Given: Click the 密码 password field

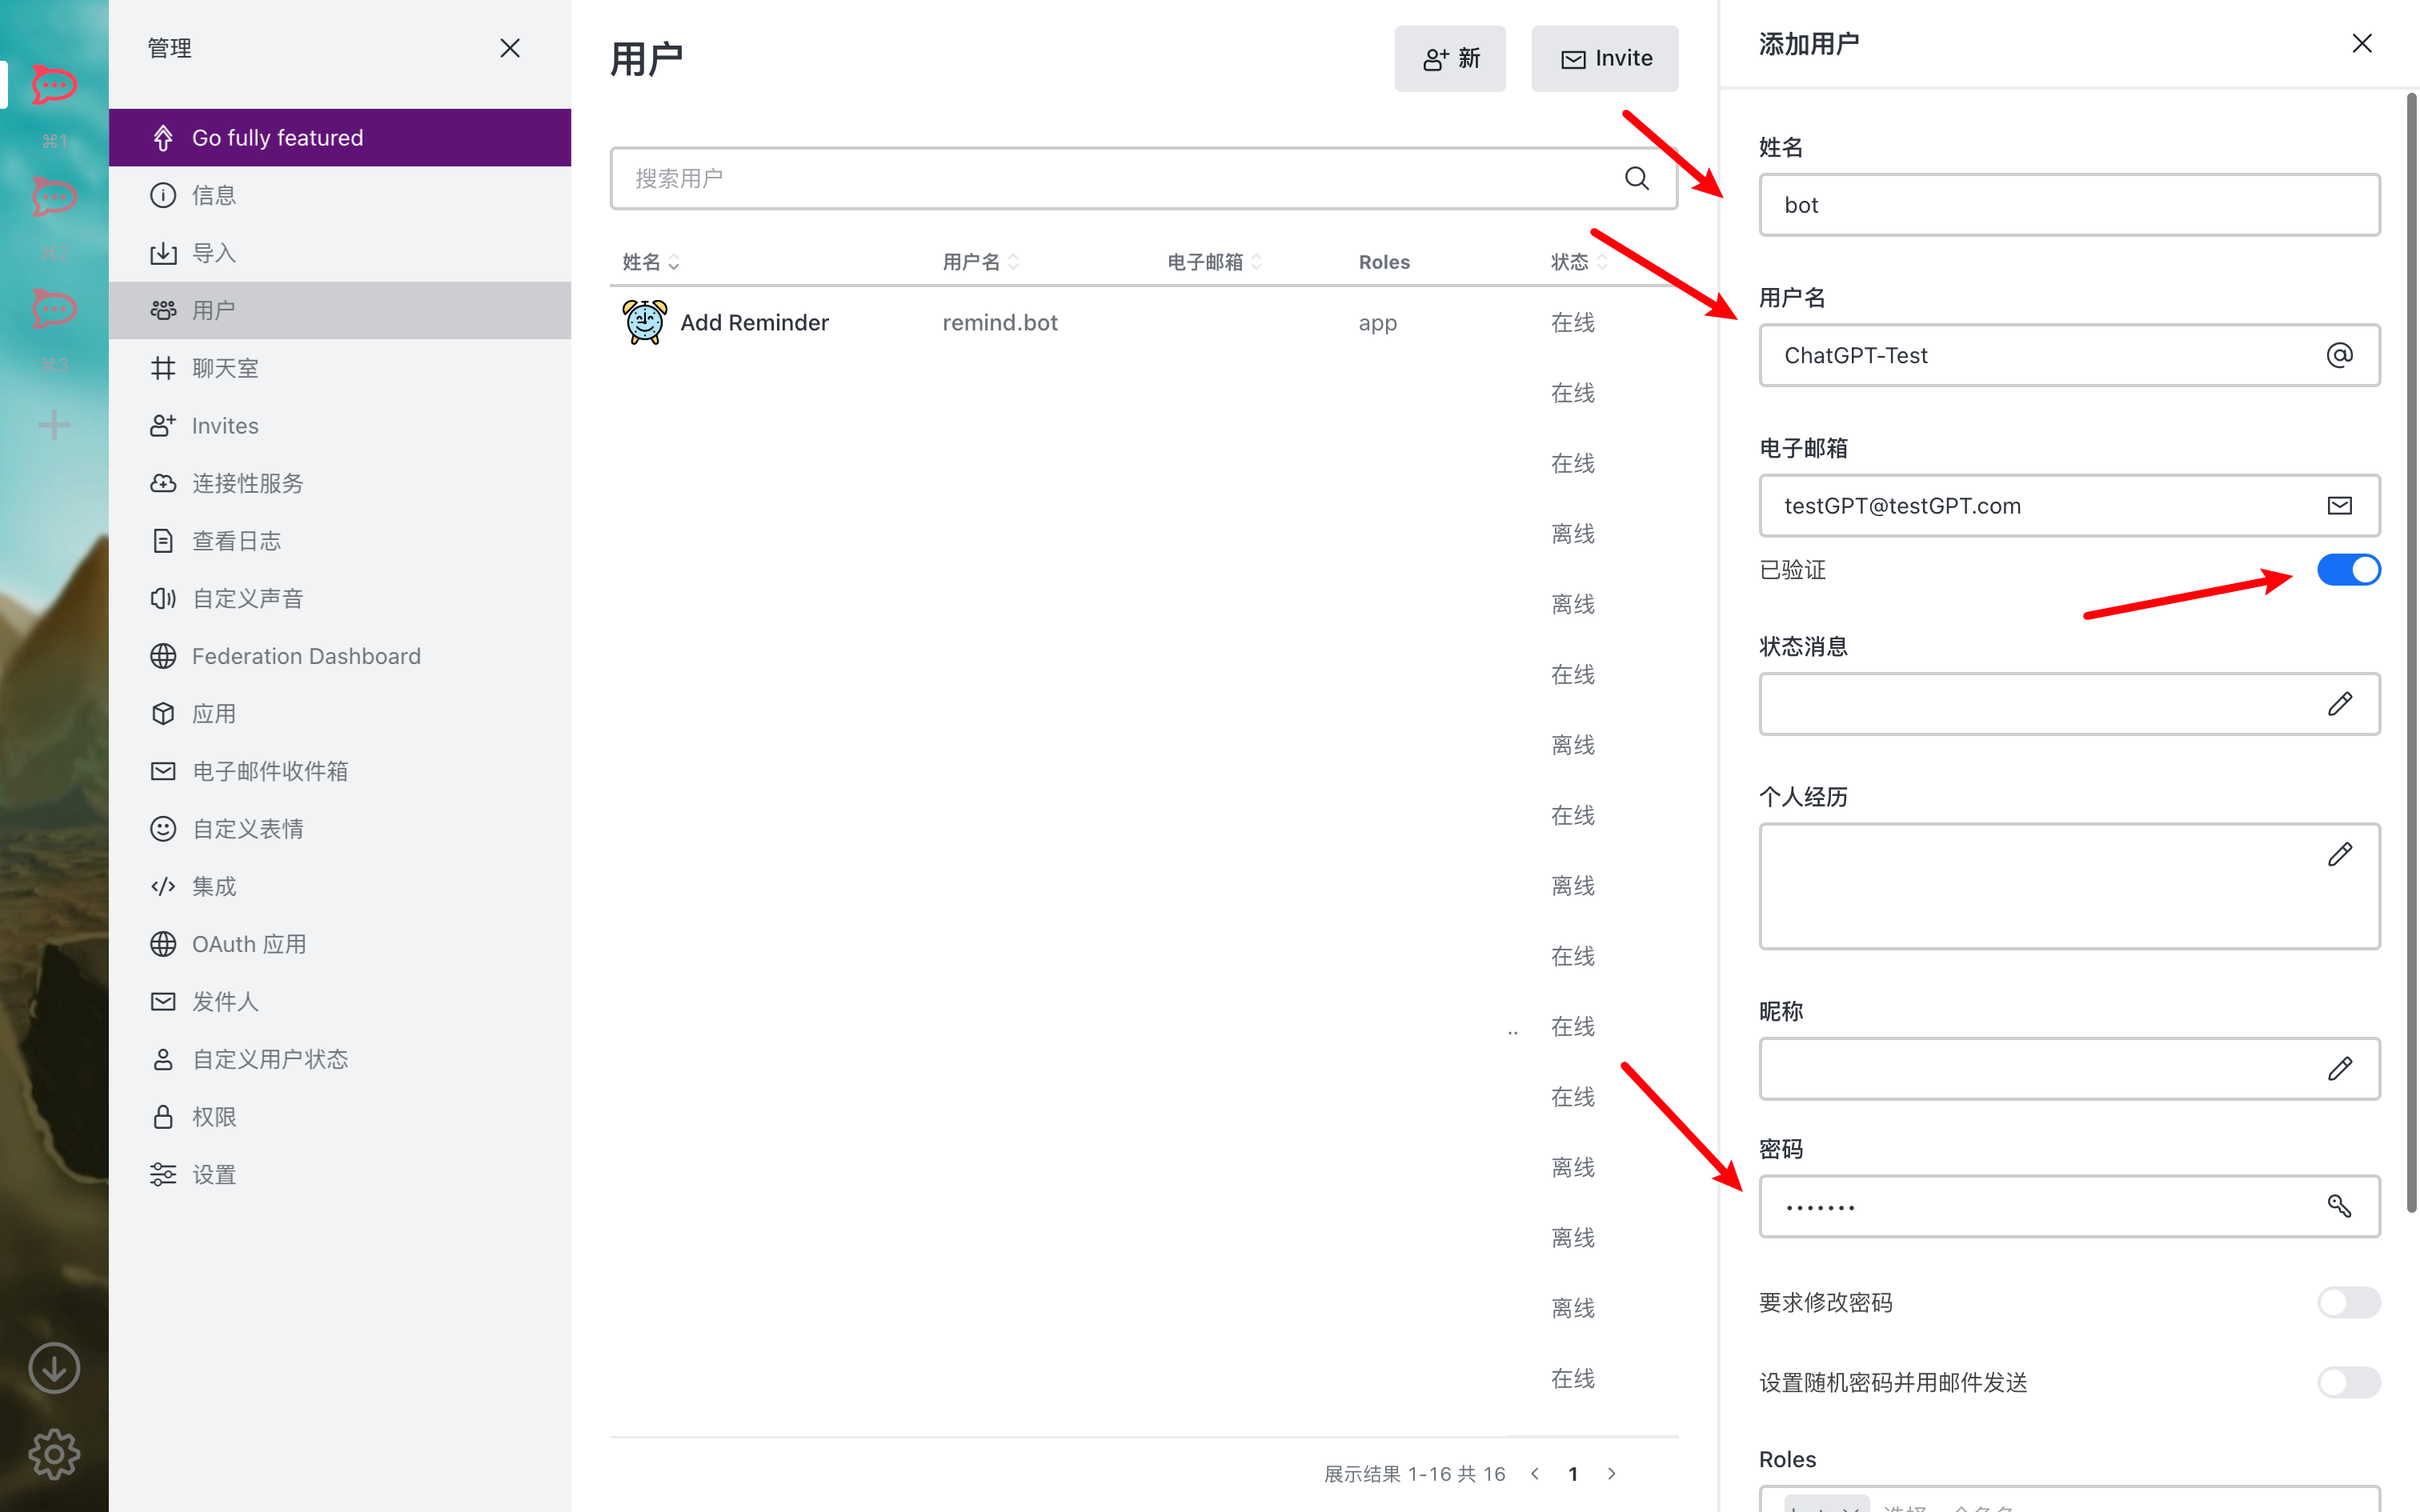Looking at the screenshot, I should (x=2069, y=1206).
